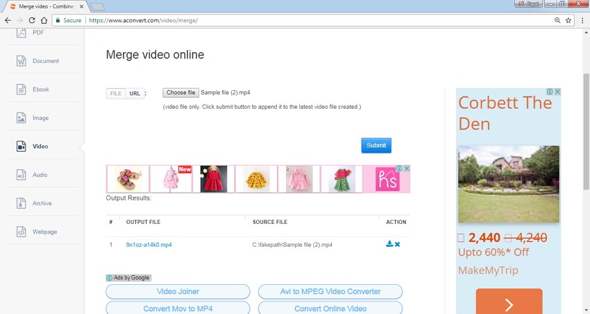The width and height of the screenshot is (590, 314).
Task: Open the 8n1oz-a14k0.mp4 output file link
Action: pyautogui.click(x=149, y=245)
